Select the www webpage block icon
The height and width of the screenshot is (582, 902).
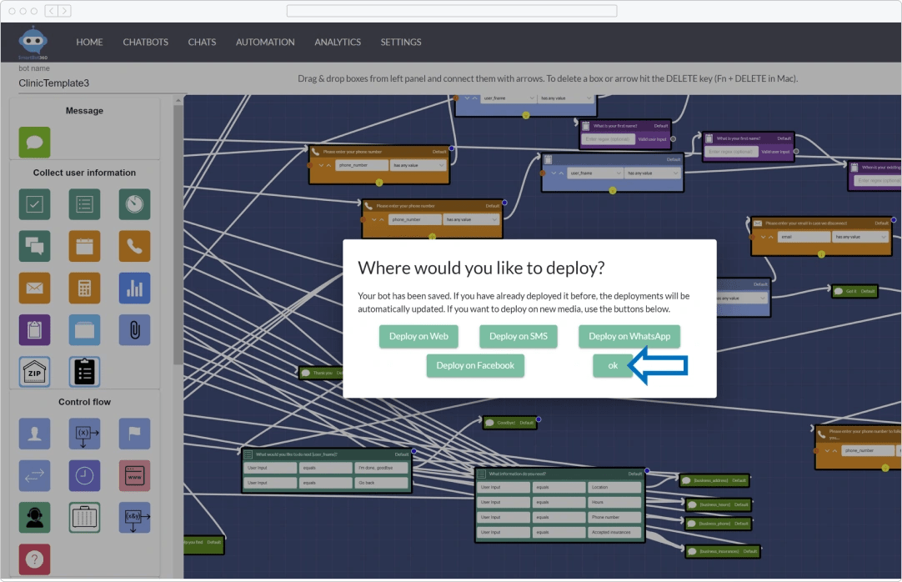134,475
